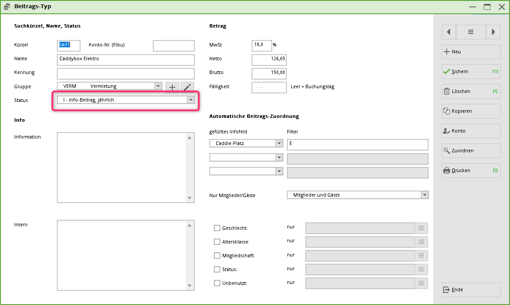Viewport: 510px width, 305px height.
Task: Click the Drucken printer button
Action: point(471,170)
